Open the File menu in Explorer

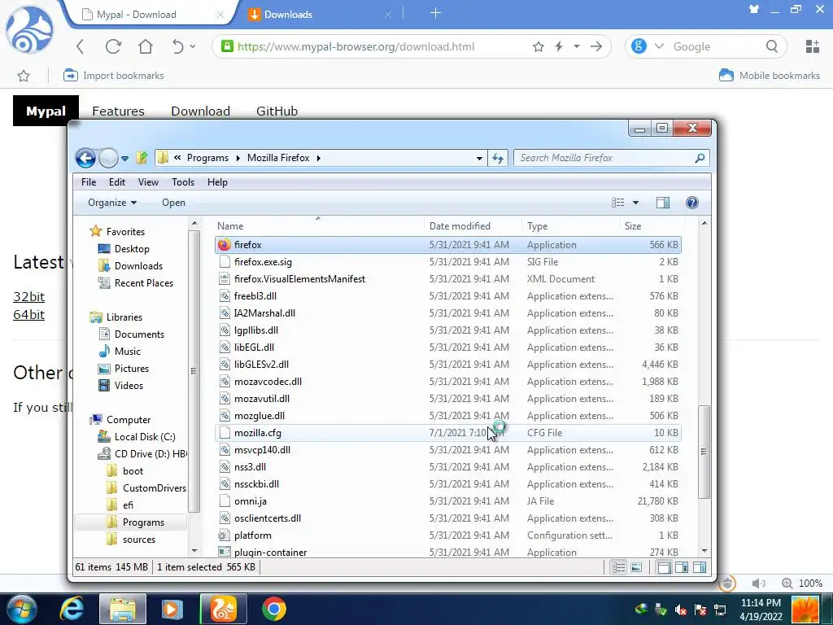tap(89, 182)
